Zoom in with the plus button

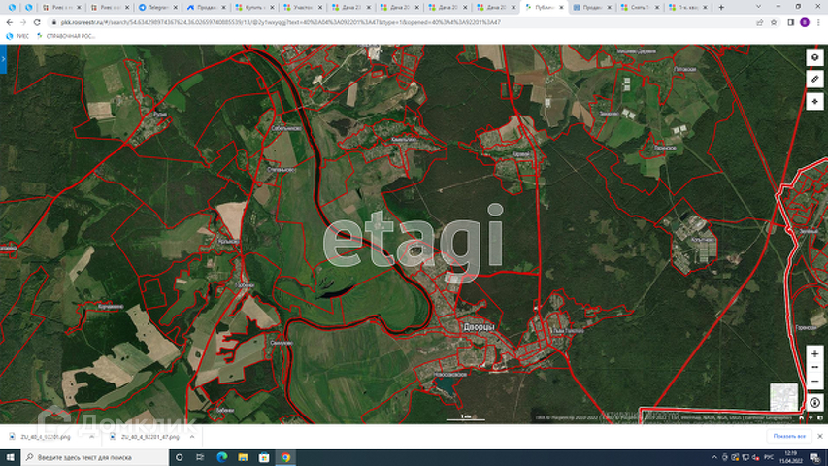pyautogui.click(x=814, y=353)
